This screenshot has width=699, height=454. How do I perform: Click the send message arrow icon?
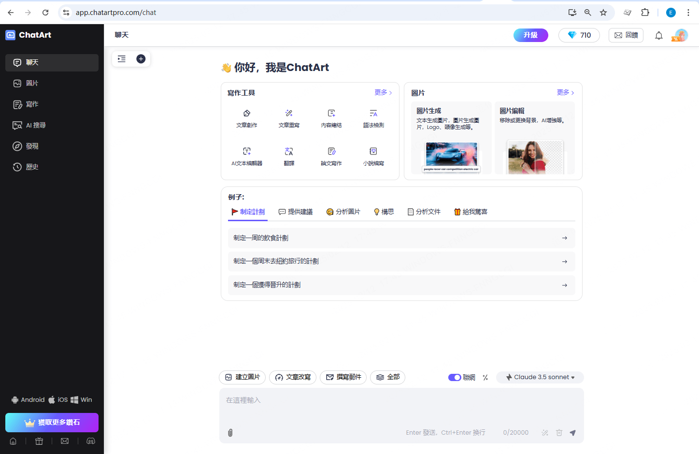pos(572,433)
